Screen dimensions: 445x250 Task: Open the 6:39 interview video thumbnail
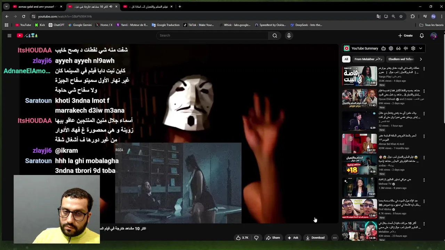point(359,121)
